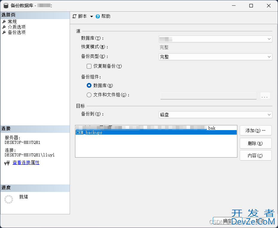
Task: Minimize the backup database window
Action: [234, 6]
